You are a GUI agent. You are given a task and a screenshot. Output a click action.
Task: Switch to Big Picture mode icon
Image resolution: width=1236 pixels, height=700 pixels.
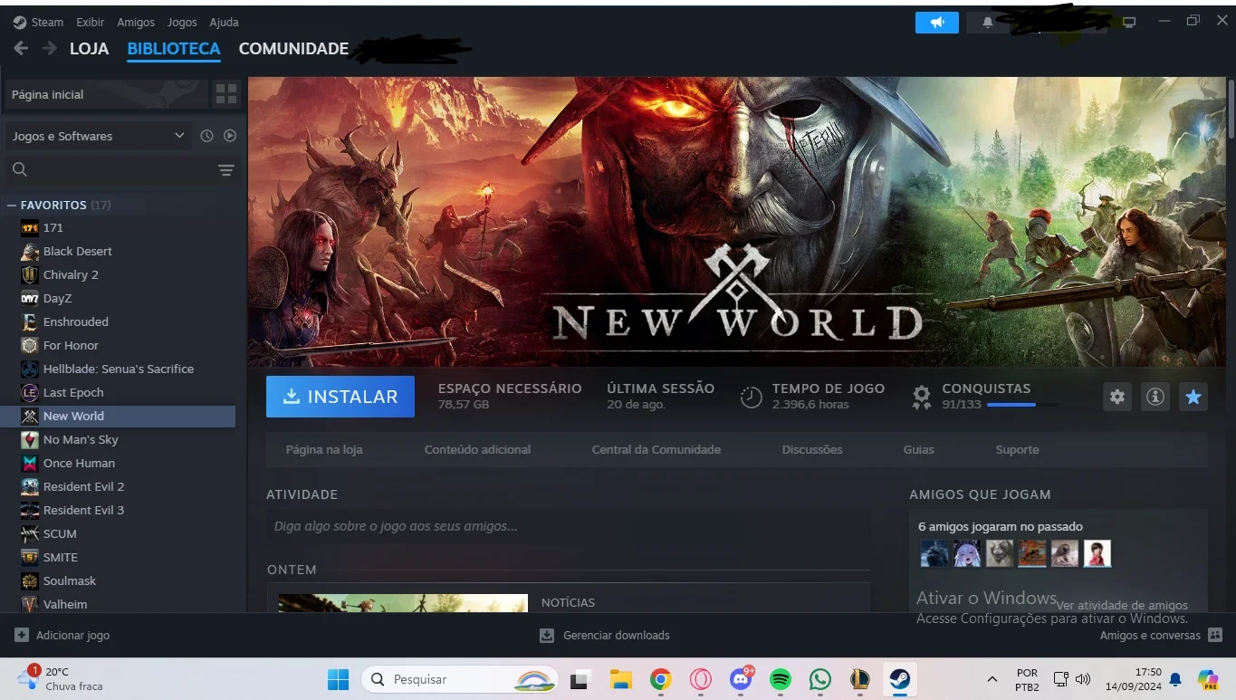pos(1129,22)
